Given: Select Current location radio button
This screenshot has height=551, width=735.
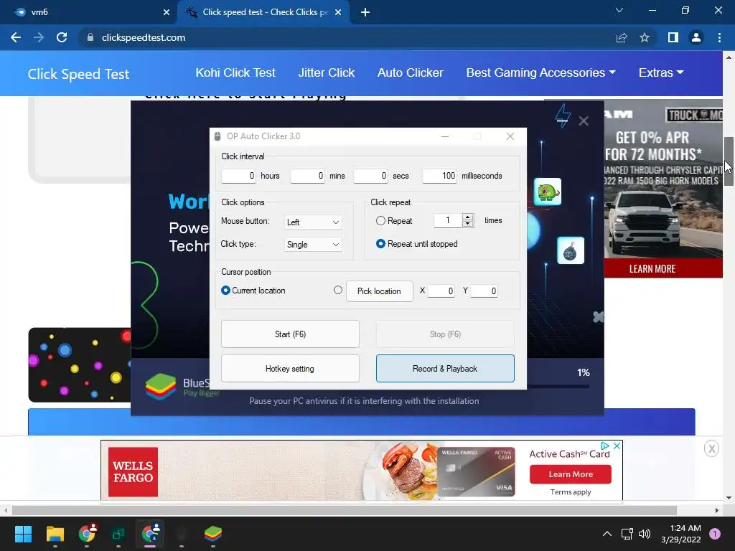Looking at the screenshot, I should (x=225, y=291).
